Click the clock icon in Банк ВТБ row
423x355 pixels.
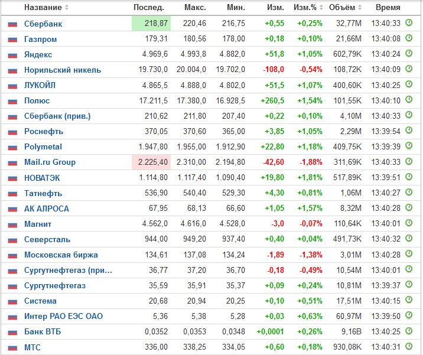[x=409, y=330]
